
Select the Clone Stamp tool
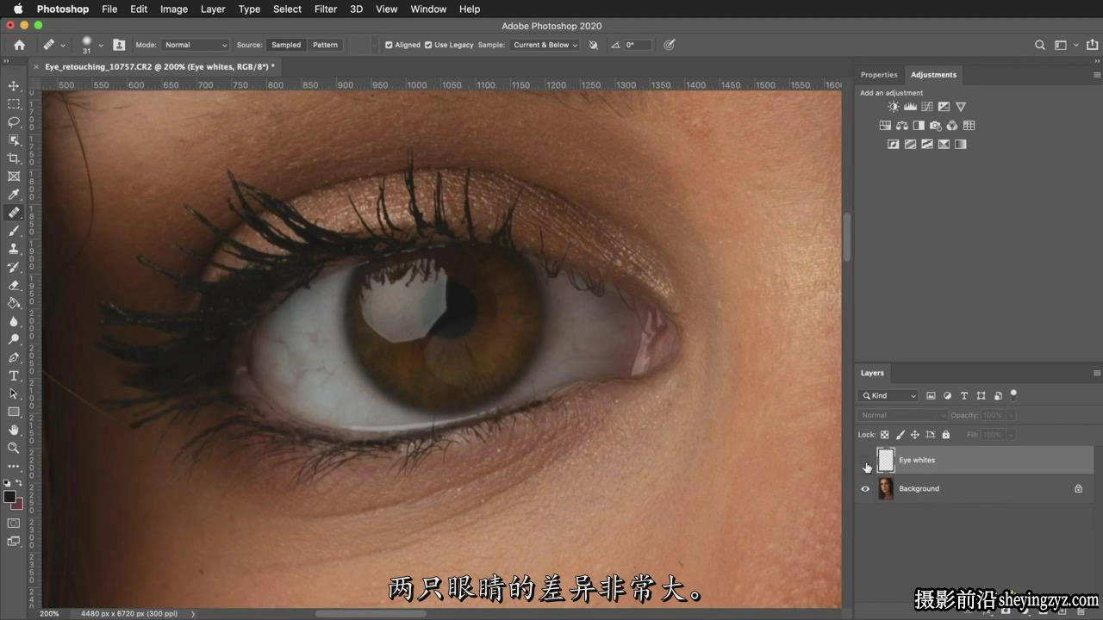pos(14,249)
